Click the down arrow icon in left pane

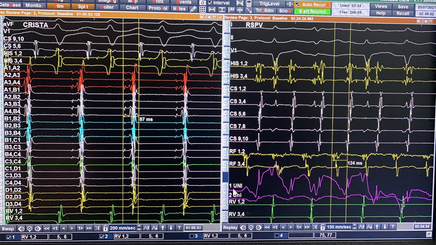point(171,228)
